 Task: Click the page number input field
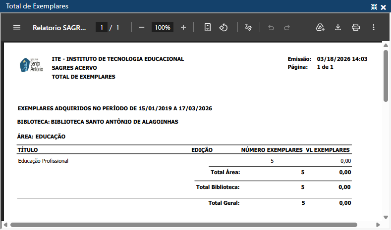(x=102, y=27)
